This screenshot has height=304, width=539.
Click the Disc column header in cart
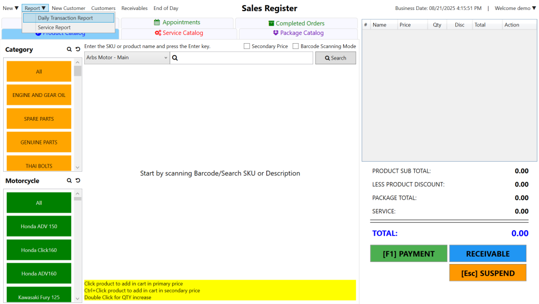point(459,25)
